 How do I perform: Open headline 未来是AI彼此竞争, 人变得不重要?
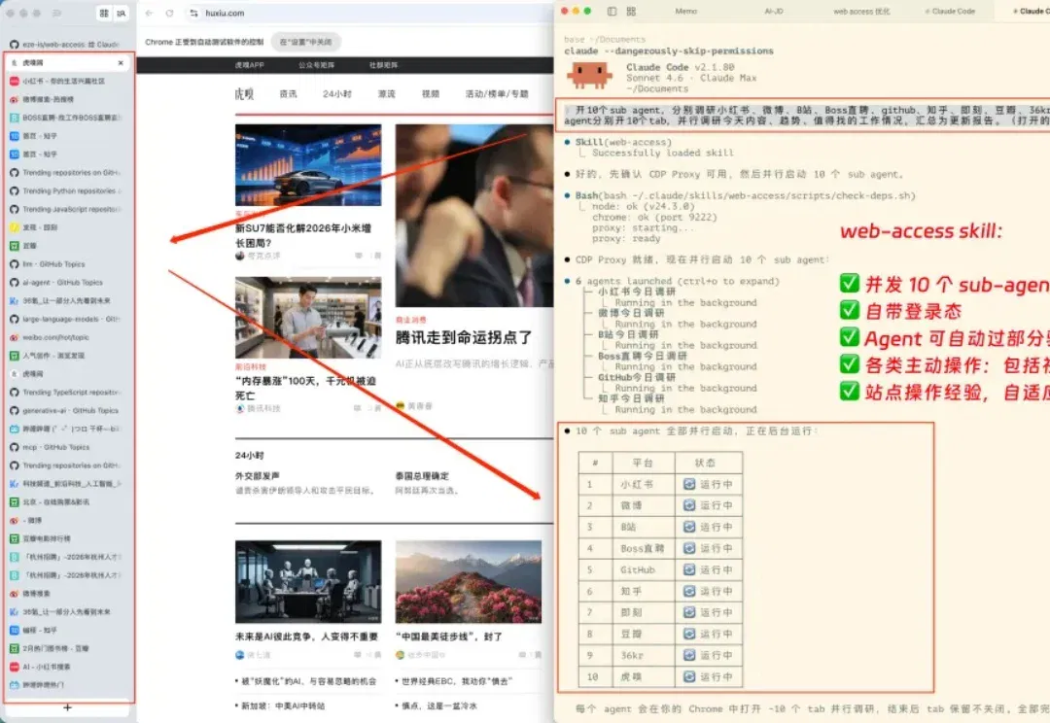point(306,636)
